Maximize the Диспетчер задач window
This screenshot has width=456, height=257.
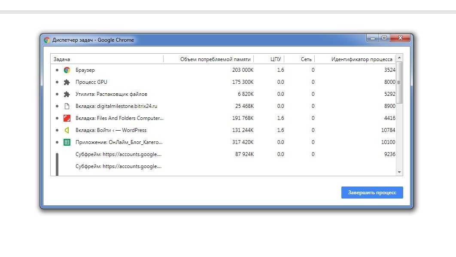pyautogui.click(x=384, y=38)
